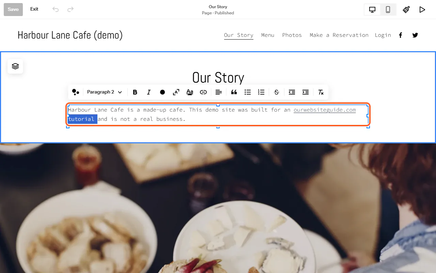Undo the last change
This screenshot has width=436, height=273.
click(x=56, y=9)
